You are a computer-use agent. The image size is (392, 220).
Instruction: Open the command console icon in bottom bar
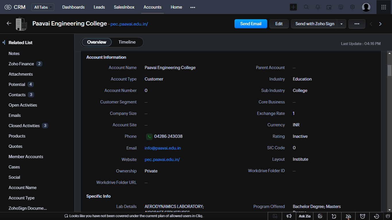275,216
